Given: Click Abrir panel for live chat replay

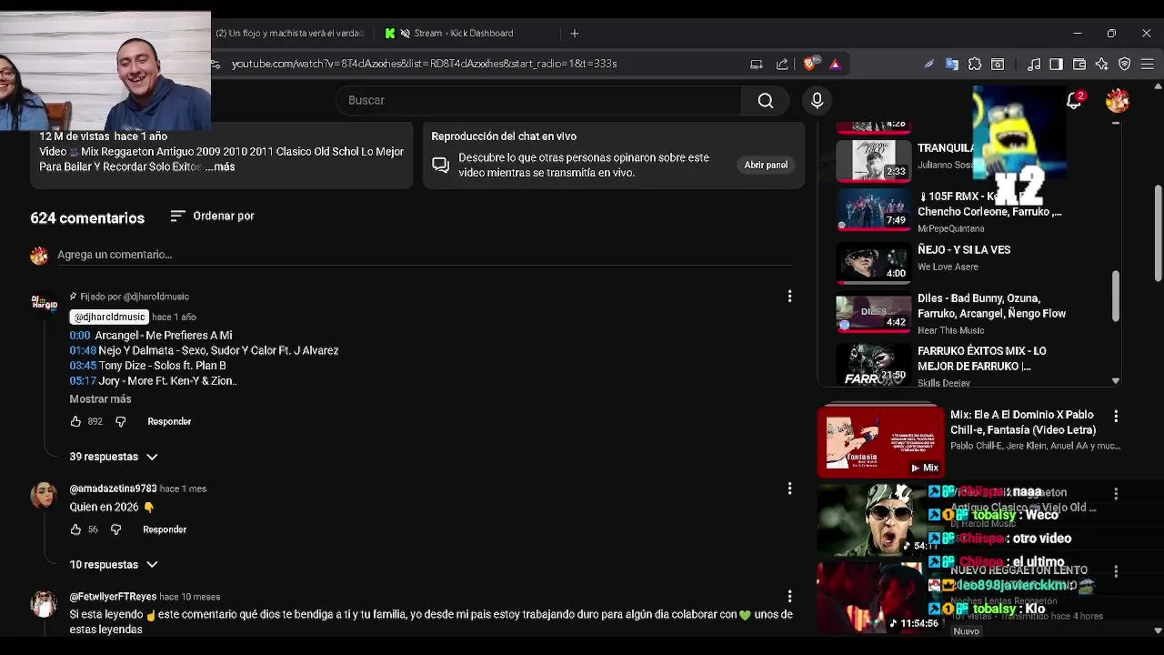Looking at the screenshot, I should click(766, 165).
